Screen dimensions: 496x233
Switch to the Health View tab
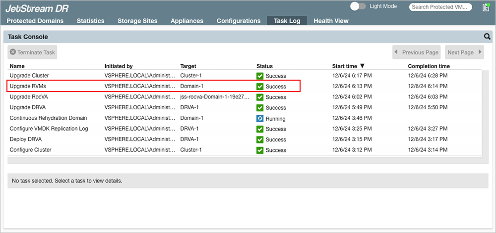point(331,21)
